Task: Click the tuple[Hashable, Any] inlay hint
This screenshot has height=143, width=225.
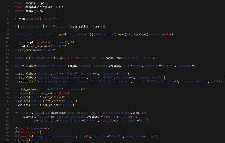Action: pos(82,113)
